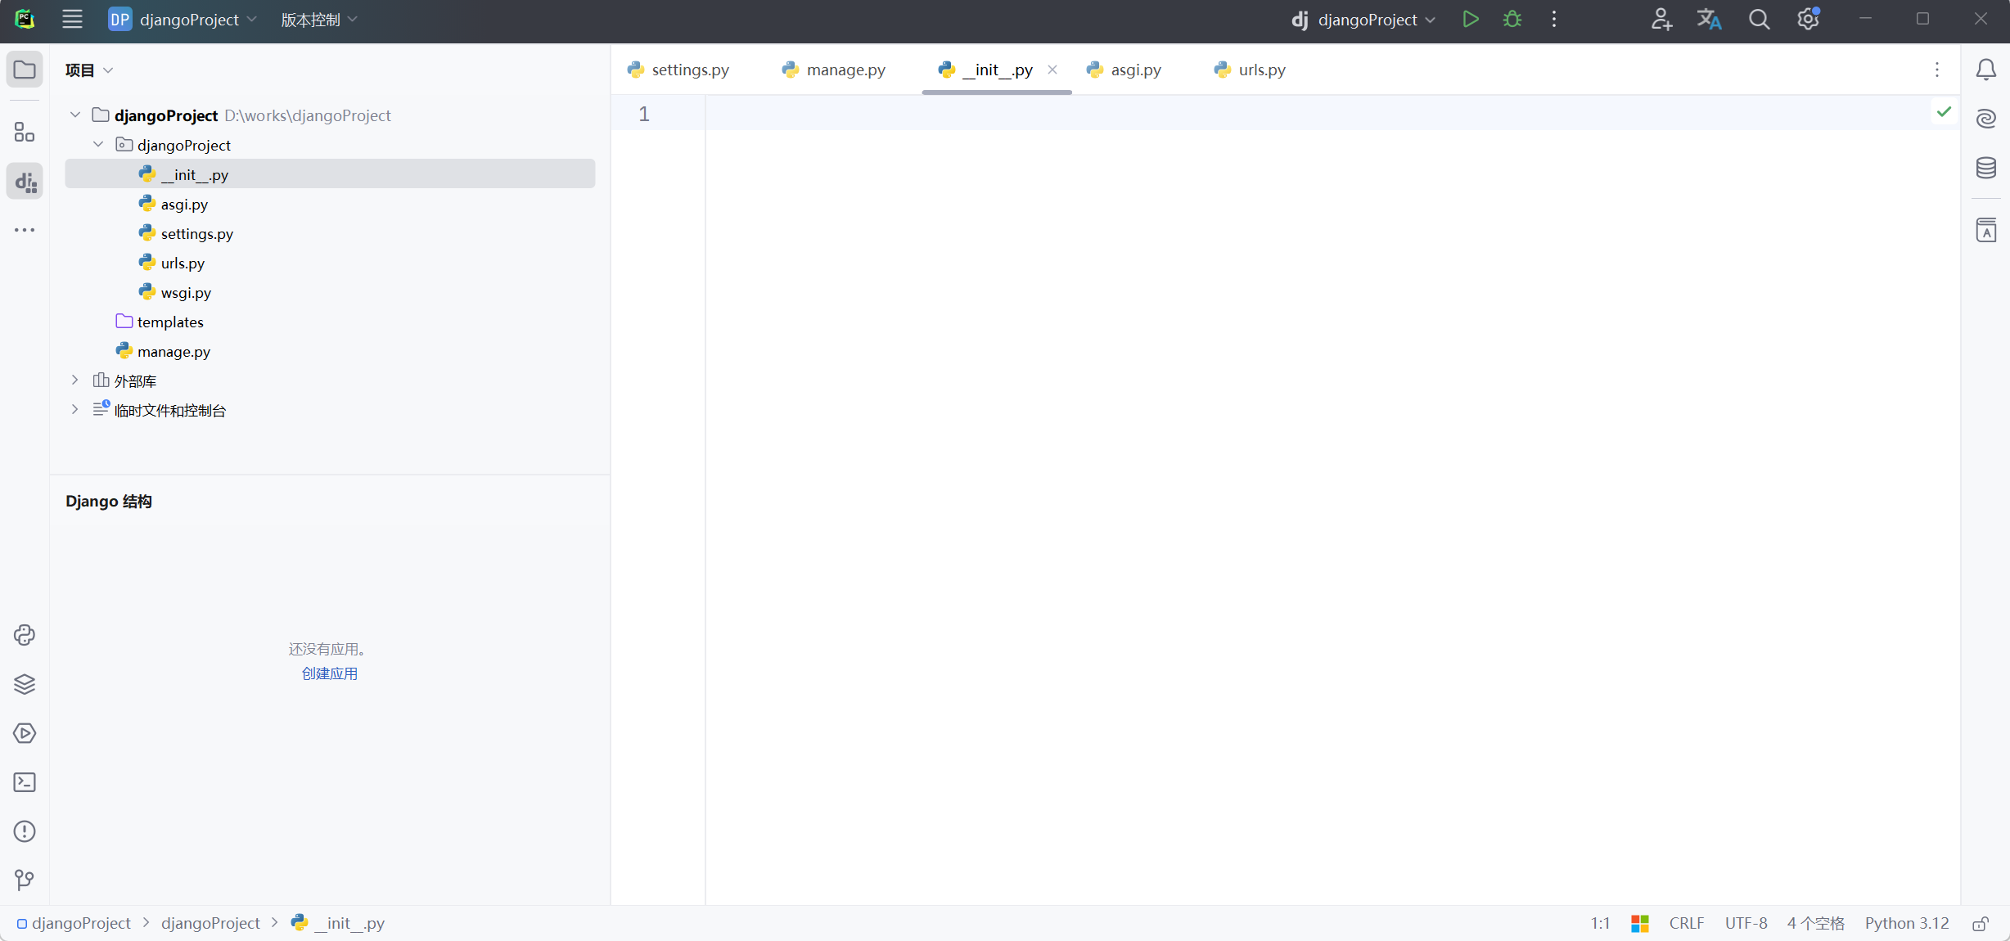Open the main hamburger menu

(72, 20)
